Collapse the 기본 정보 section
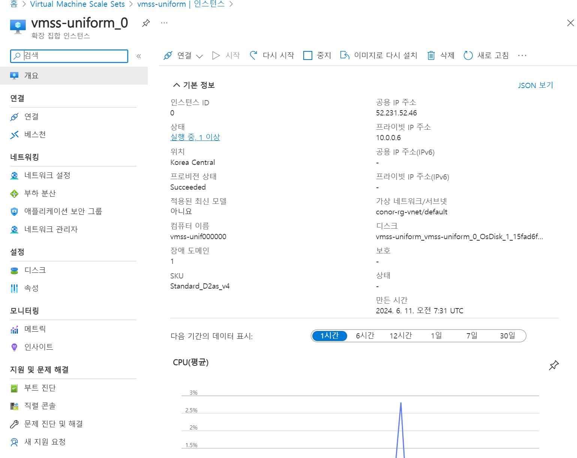Viewport: 577px width, 458px height. 193,85
